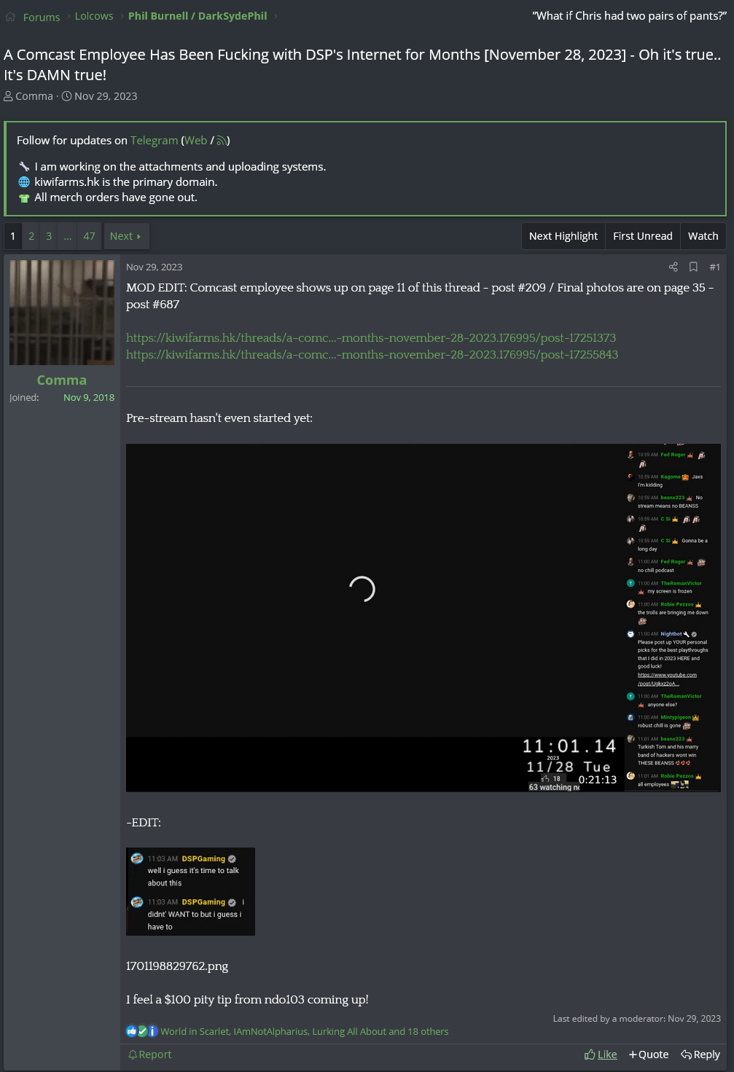The image size is (734, 1072).
Task: Open Phil Burnell / DarkSydePhil breadcrumb
Action: pyautogui.click(x=198, y=16)
